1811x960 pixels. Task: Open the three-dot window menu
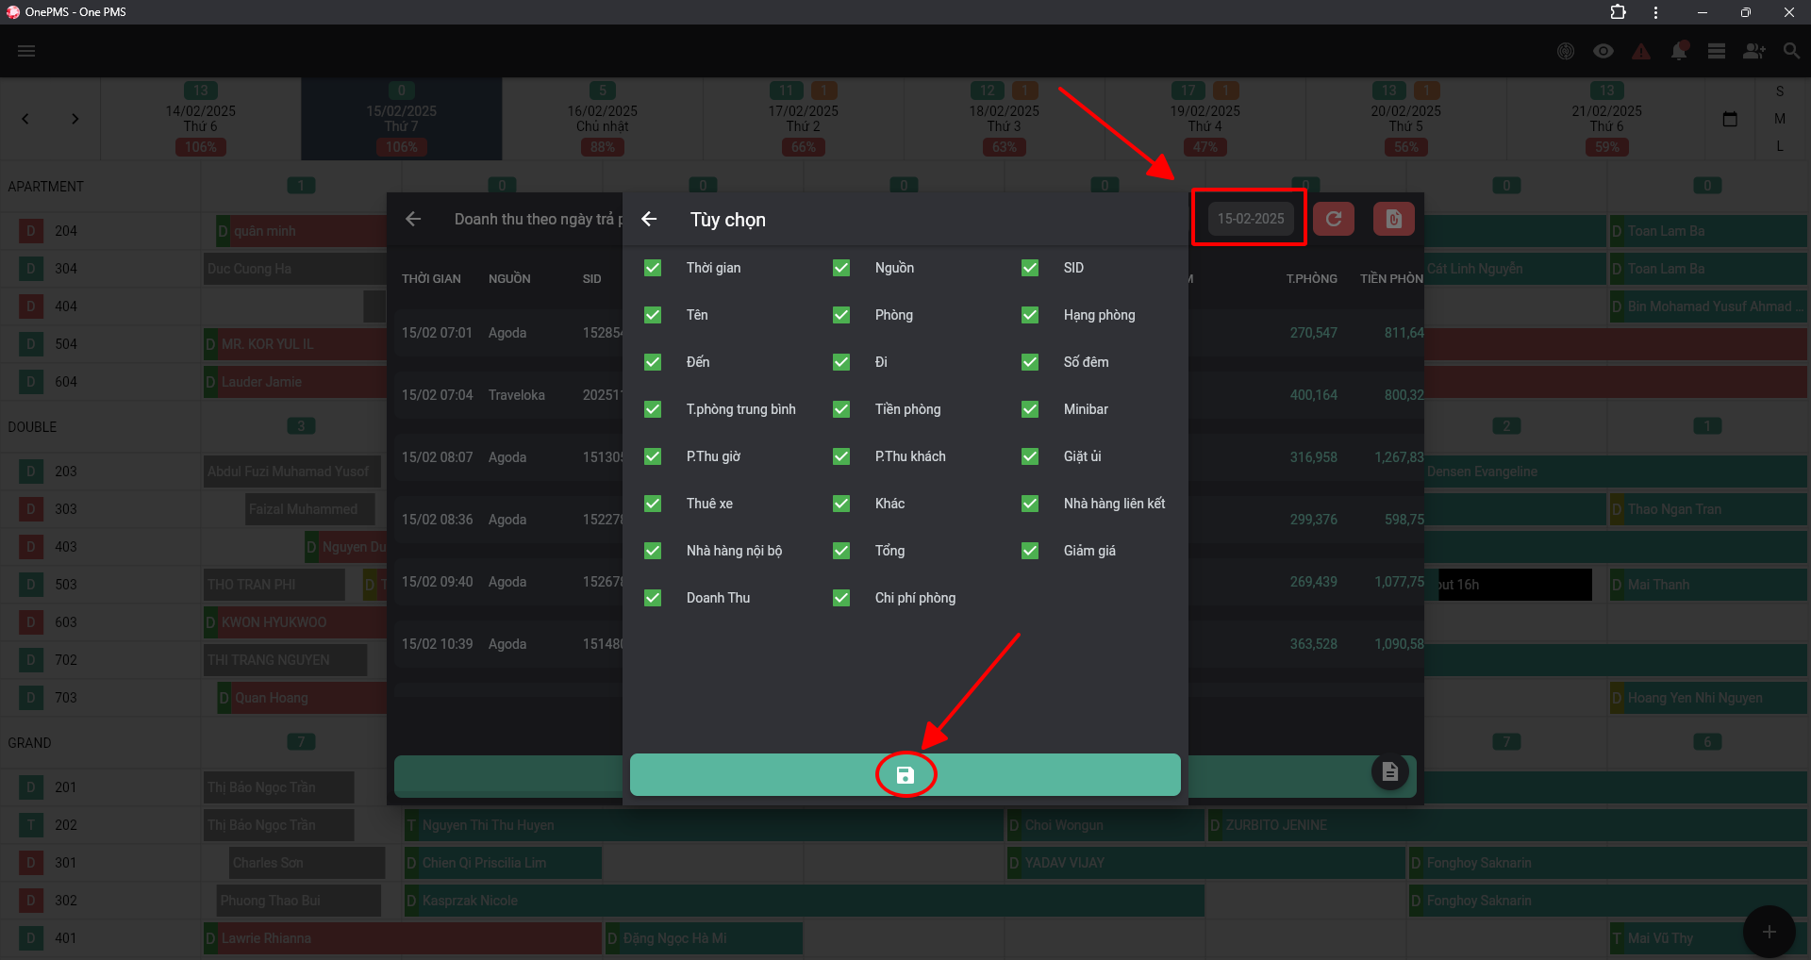coord(1655,12)
